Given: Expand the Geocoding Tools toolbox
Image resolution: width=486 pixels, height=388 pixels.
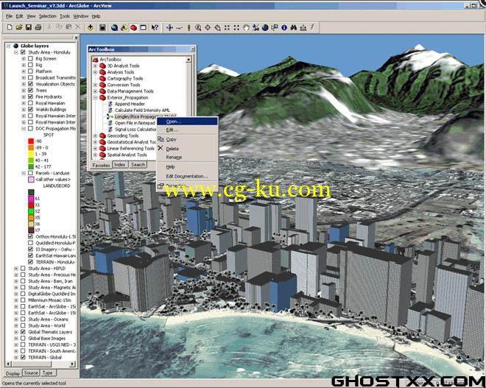Looking at the screenshot, I should point(96,135).
